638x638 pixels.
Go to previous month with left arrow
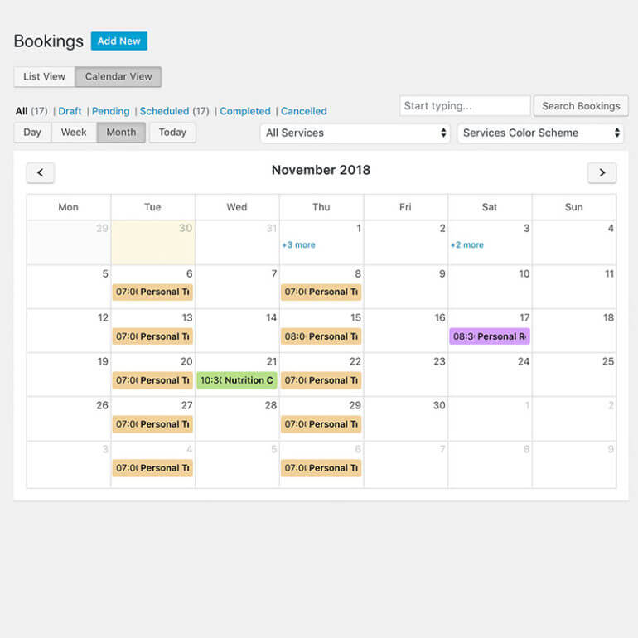(41, 172)
